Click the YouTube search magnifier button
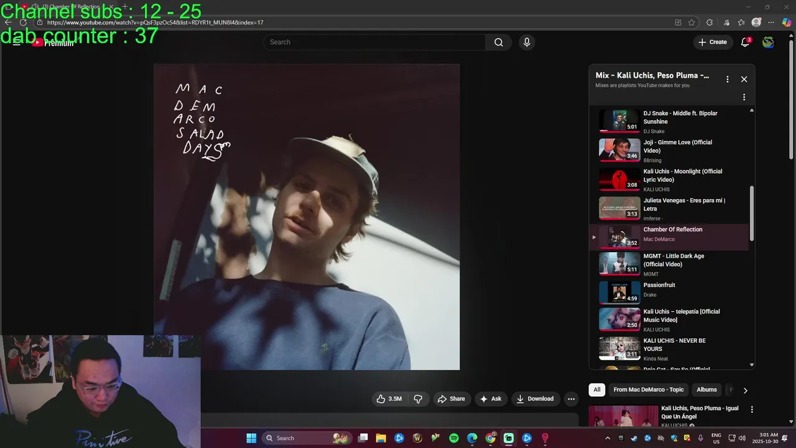The image size is (796, 448). point(499,42)
